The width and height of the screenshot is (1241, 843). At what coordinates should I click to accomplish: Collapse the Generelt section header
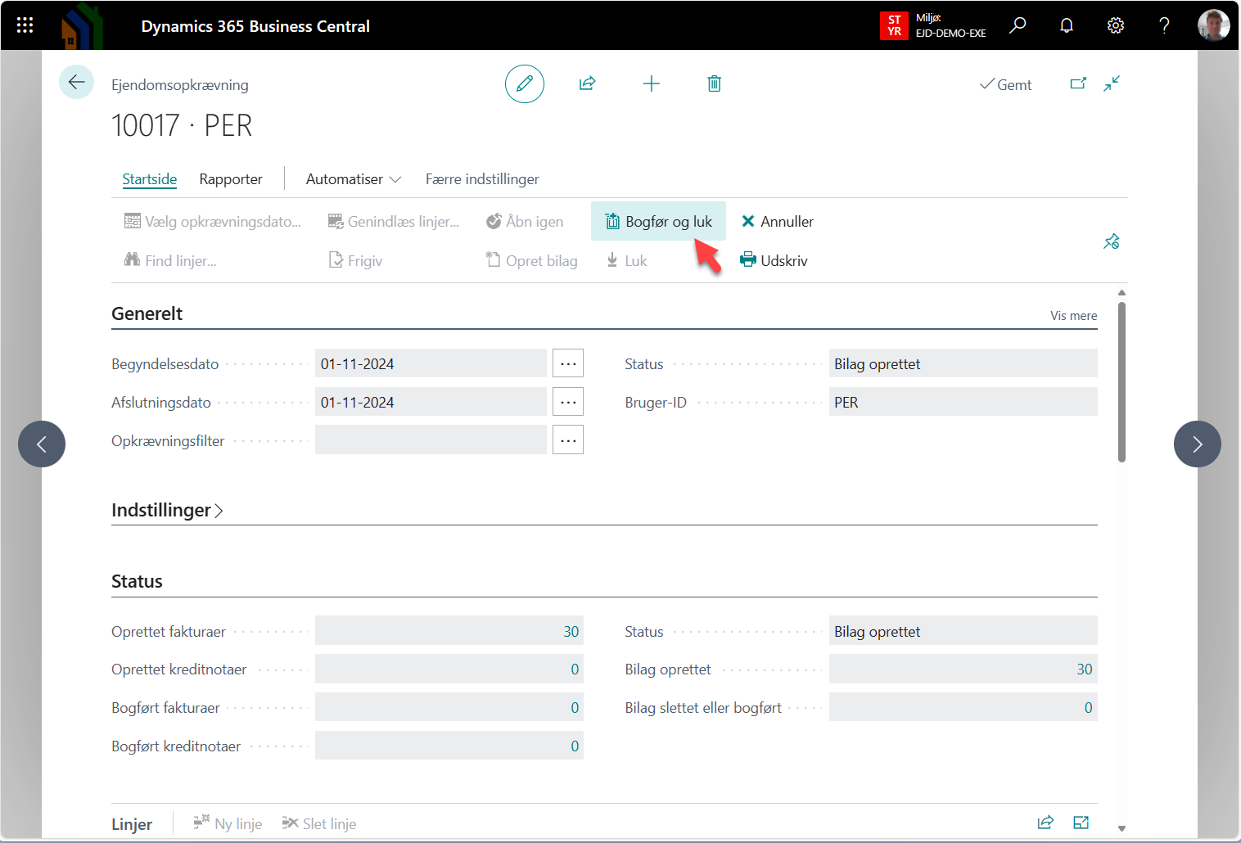point(147,313)
